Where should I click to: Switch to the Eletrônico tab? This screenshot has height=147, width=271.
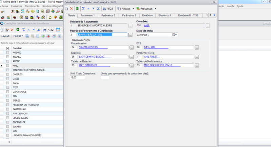click(147, 16)
